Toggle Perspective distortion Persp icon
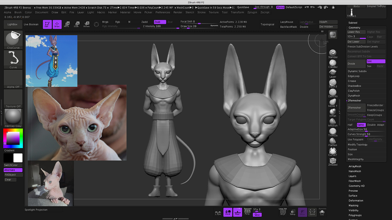 pos(247,212)
